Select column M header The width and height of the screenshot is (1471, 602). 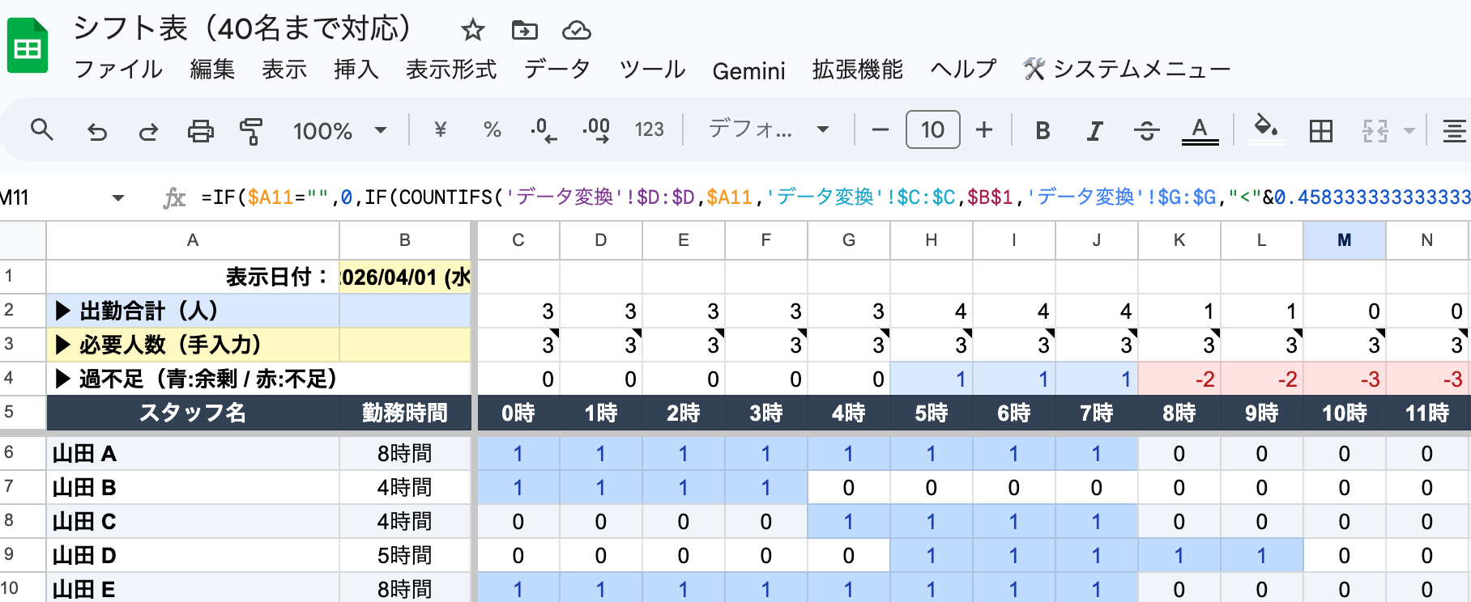(1344, 240)
